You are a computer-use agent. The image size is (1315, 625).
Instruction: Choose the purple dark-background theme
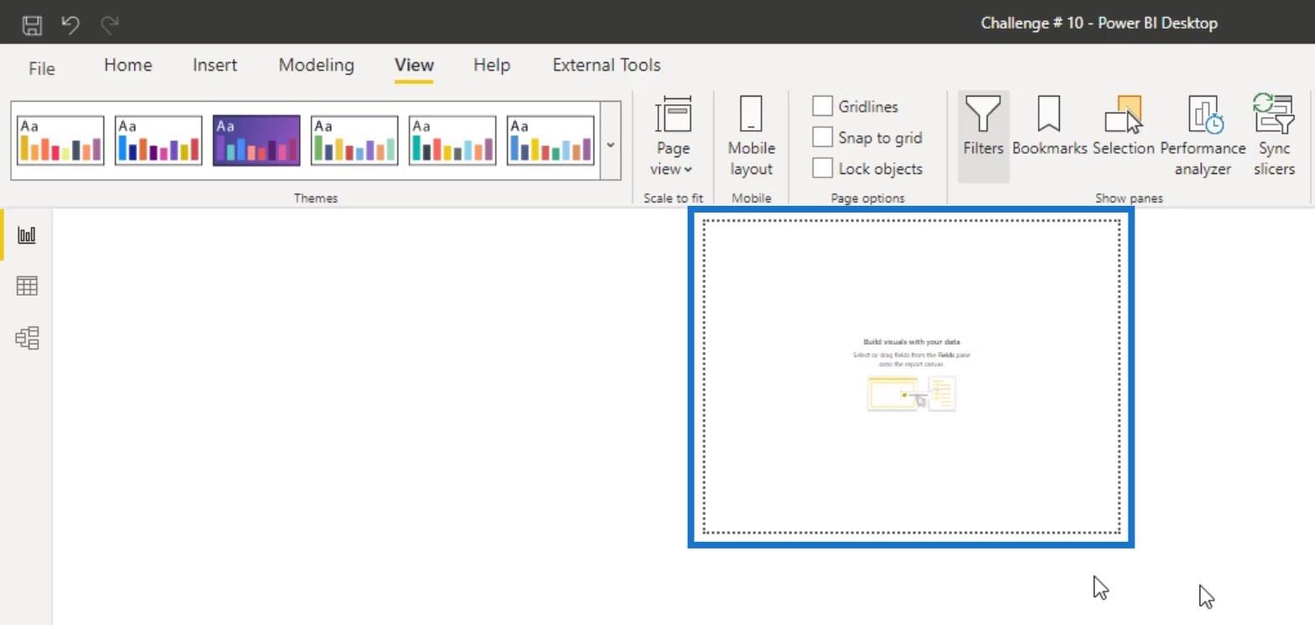click(256, 140)
